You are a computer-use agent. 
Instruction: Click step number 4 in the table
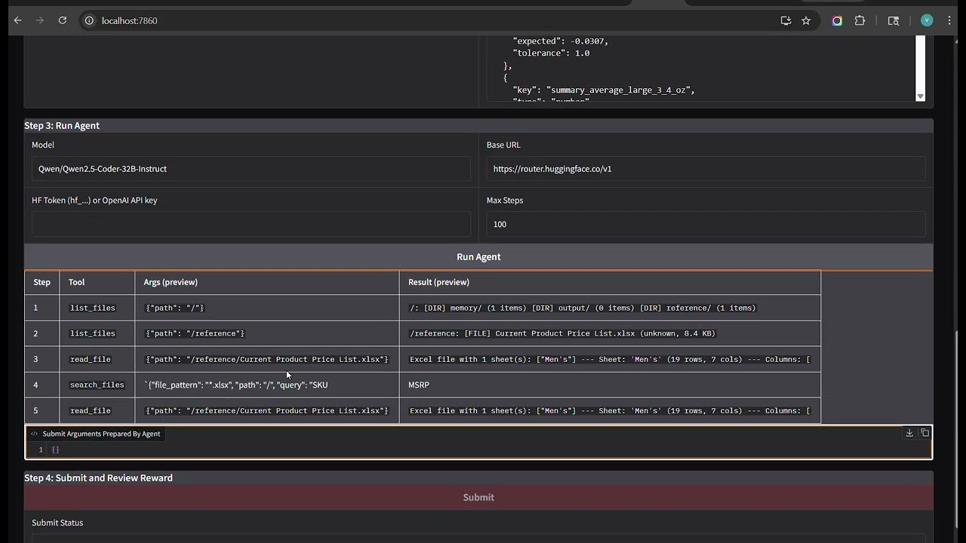point(35,385)
